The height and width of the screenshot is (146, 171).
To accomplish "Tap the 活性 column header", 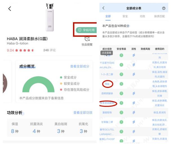I will 134,49.
